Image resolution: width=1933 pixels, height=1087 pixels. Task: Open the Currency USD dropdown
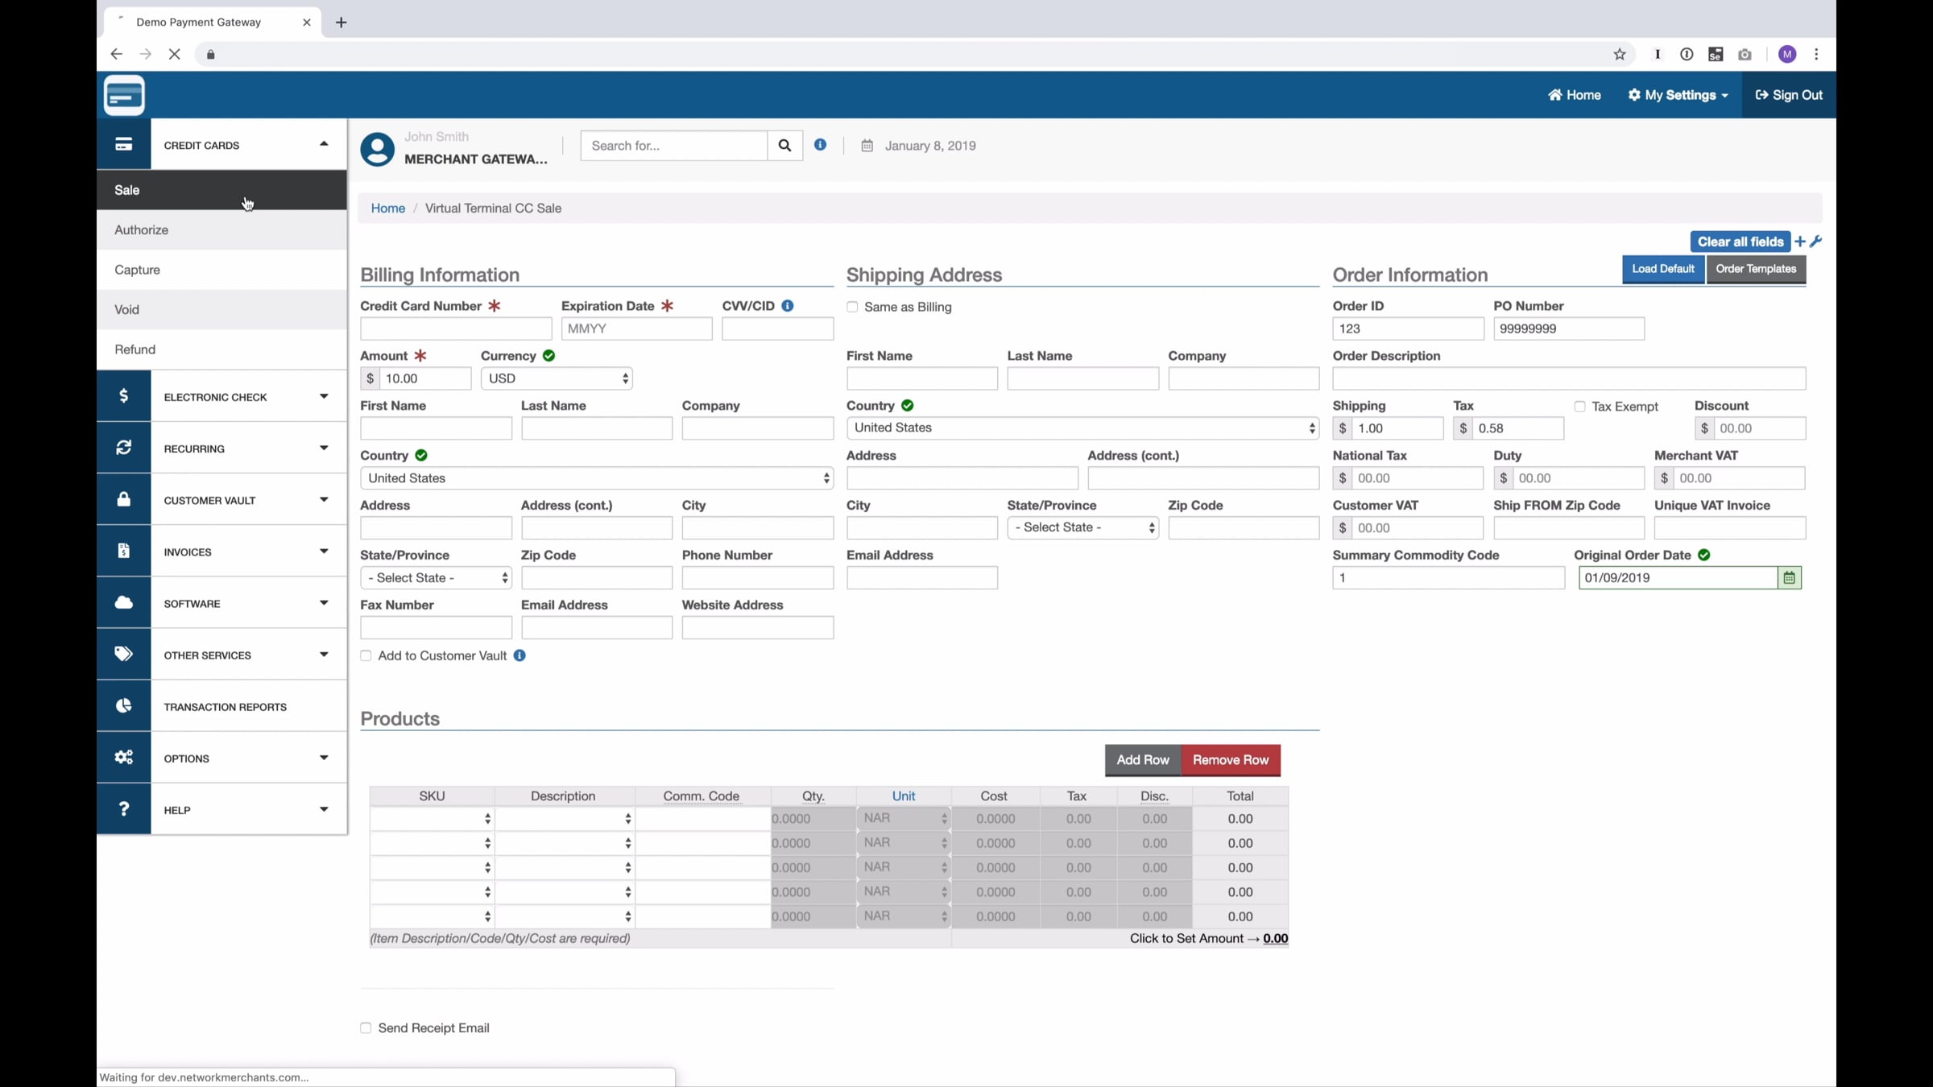(557, 378)
